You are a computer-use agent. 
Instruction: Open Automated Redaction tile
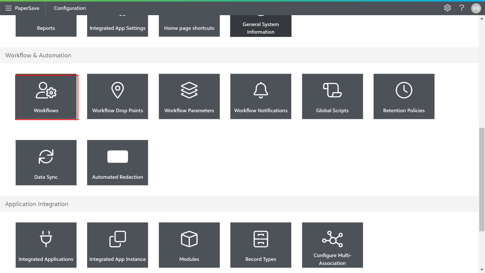(117, 163)
